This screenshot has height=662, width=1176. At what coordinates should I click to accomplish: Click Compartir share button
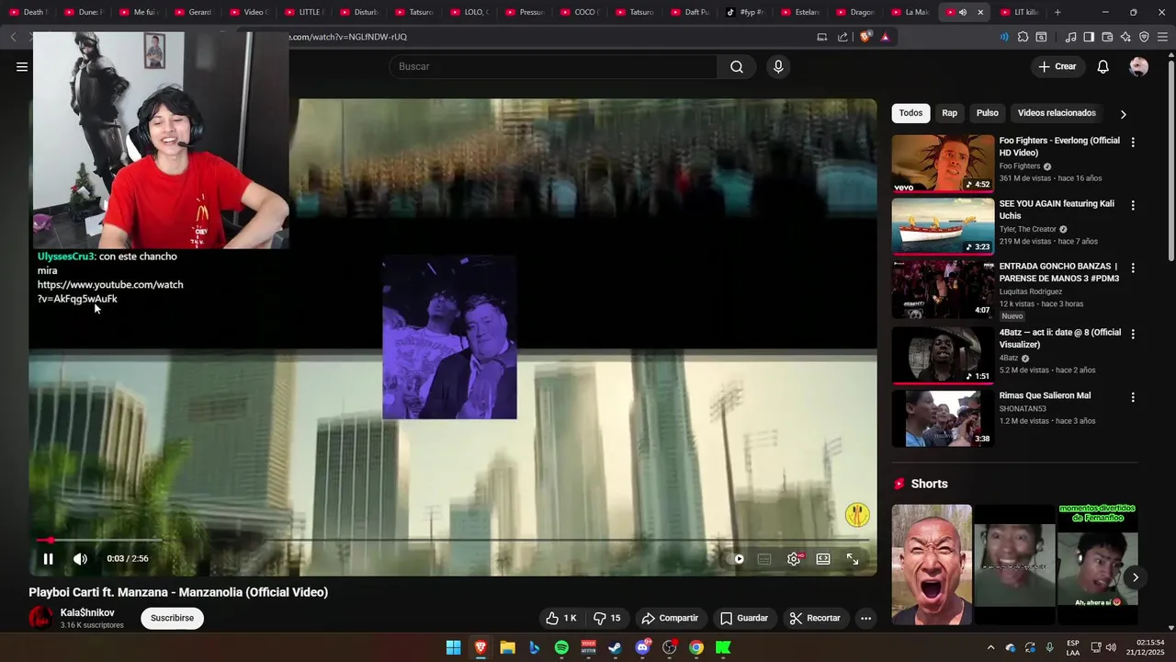coord(670,618)
